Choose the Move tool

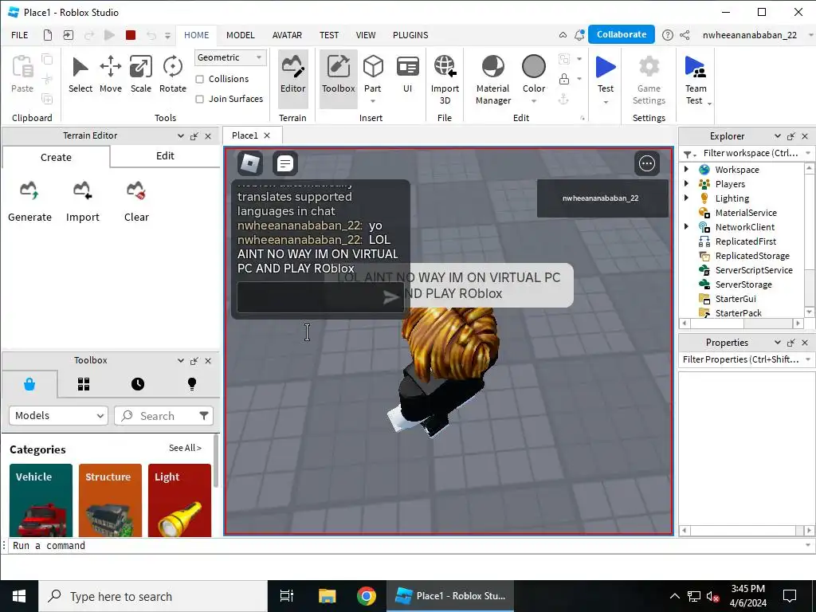110,74
